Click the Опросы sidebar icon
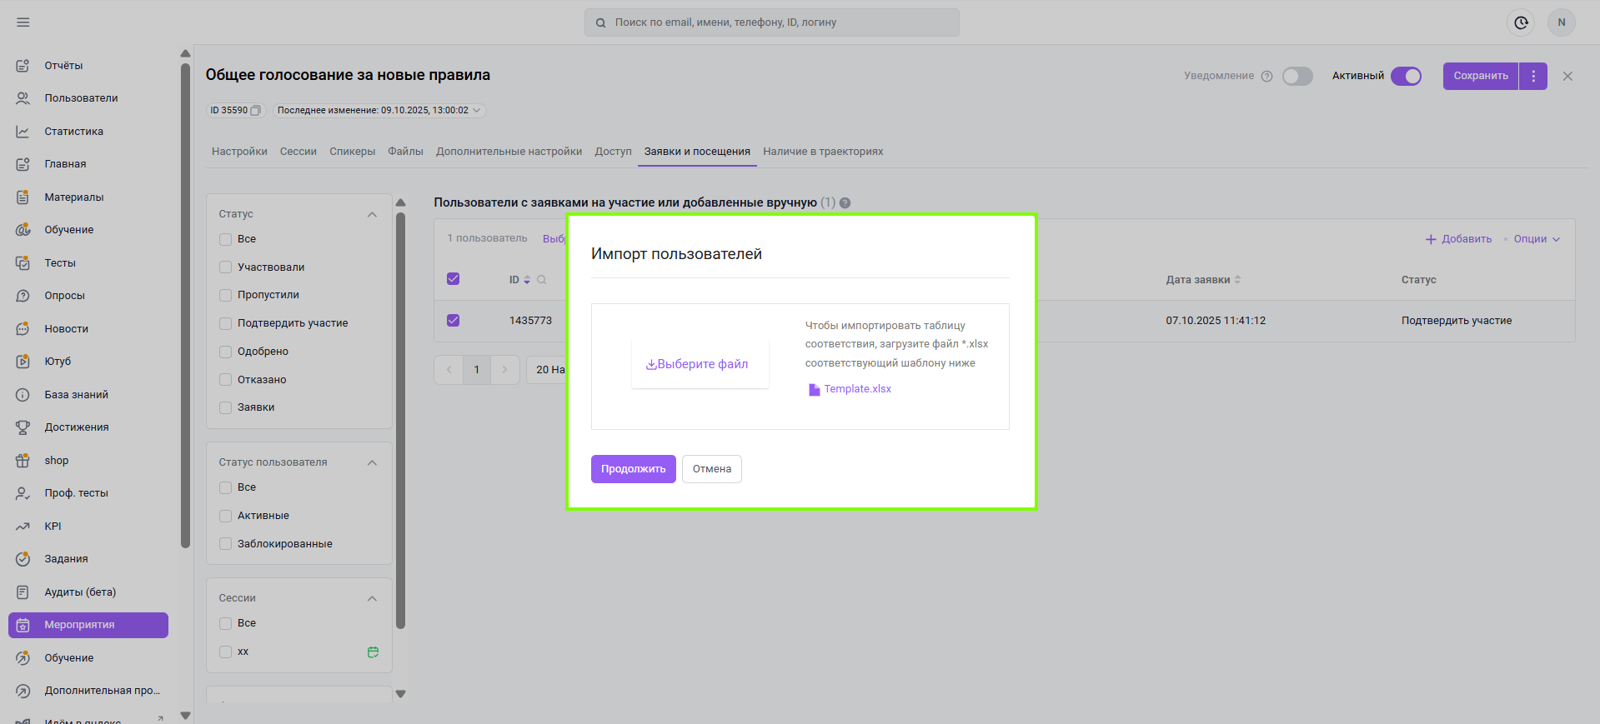This screenshot has height=724, width=1600. pyautogui.click(x=23, y=296)
